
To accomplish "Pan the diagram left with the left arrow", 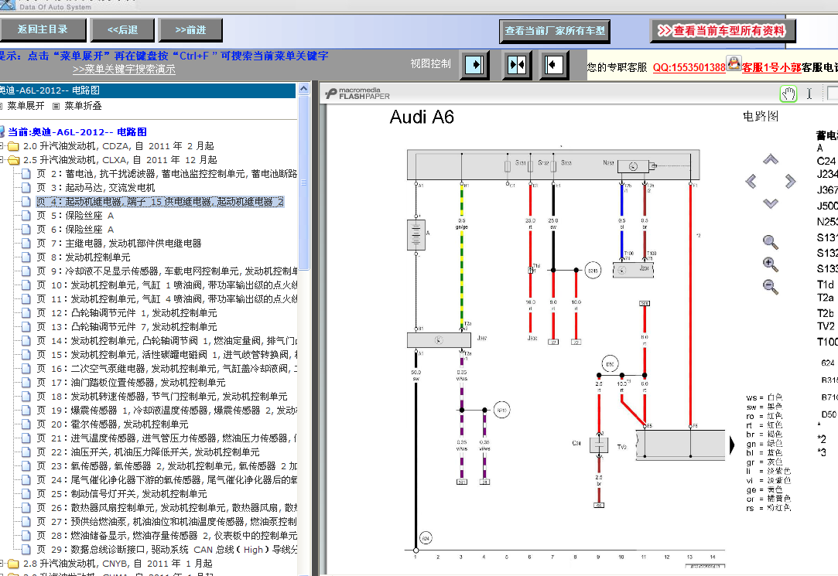I will coord(751,181).
